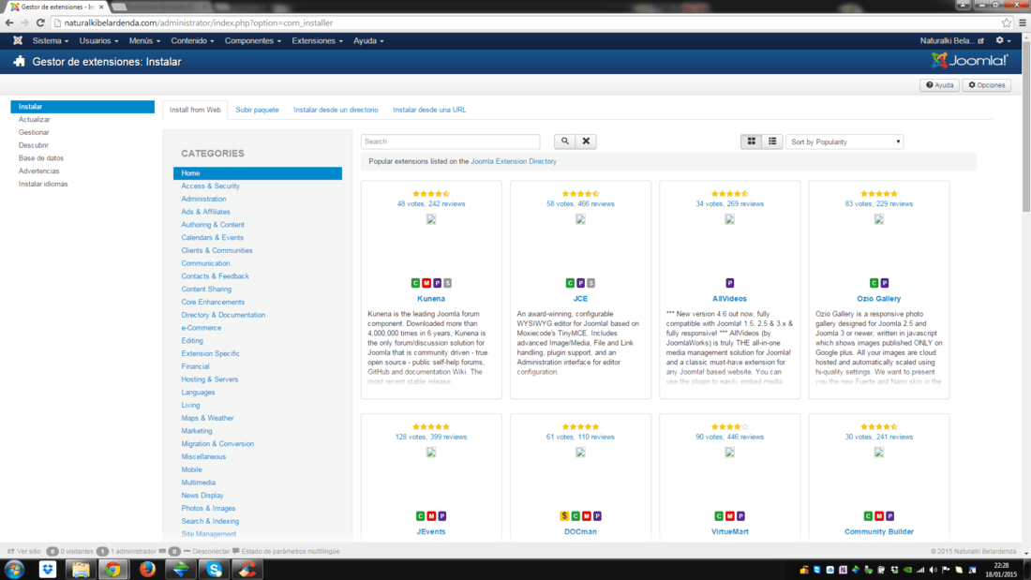Open the Opciones settings button
The width and height of the screenshot is (1031, 580).
click(987, 85)
